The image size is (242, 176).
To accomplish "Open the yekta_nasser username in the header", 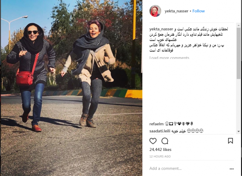I will pos(176,11).
